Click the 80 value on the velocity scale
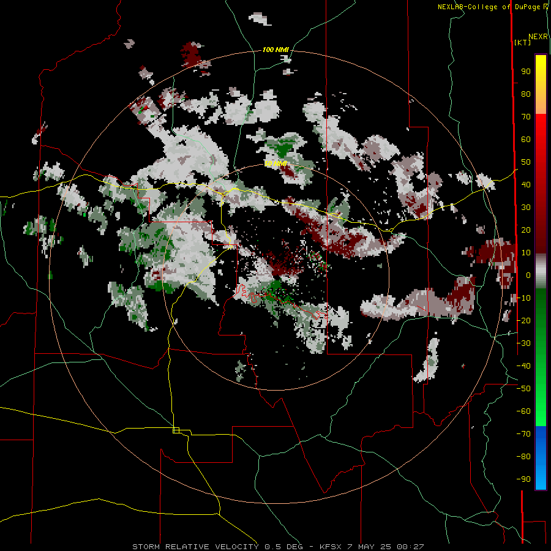The height and width of the screenshot is (551, 551). [526, 94]
